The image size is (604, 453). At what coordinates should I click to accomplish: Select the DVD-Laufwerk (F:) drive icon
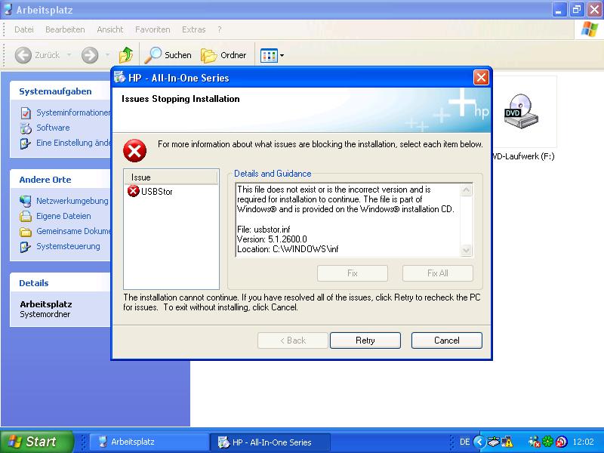point(521,113)
